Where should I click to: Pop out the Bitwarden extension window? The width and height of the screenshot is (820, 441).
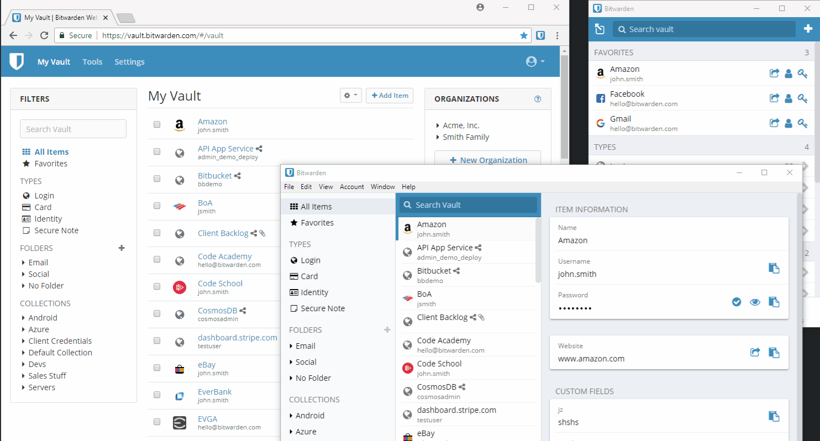(x=600, y=29)
